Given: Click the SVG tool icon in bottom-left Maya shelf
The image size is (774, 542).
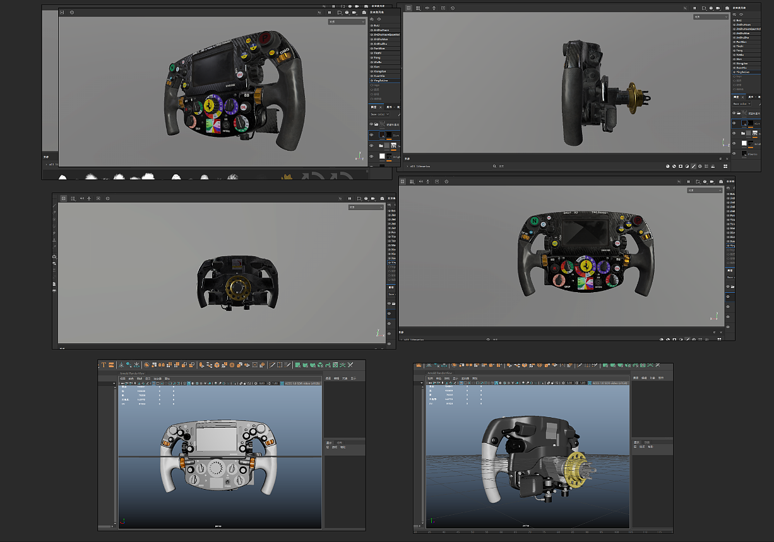Looking at the screenshot, I should point(111,365).
